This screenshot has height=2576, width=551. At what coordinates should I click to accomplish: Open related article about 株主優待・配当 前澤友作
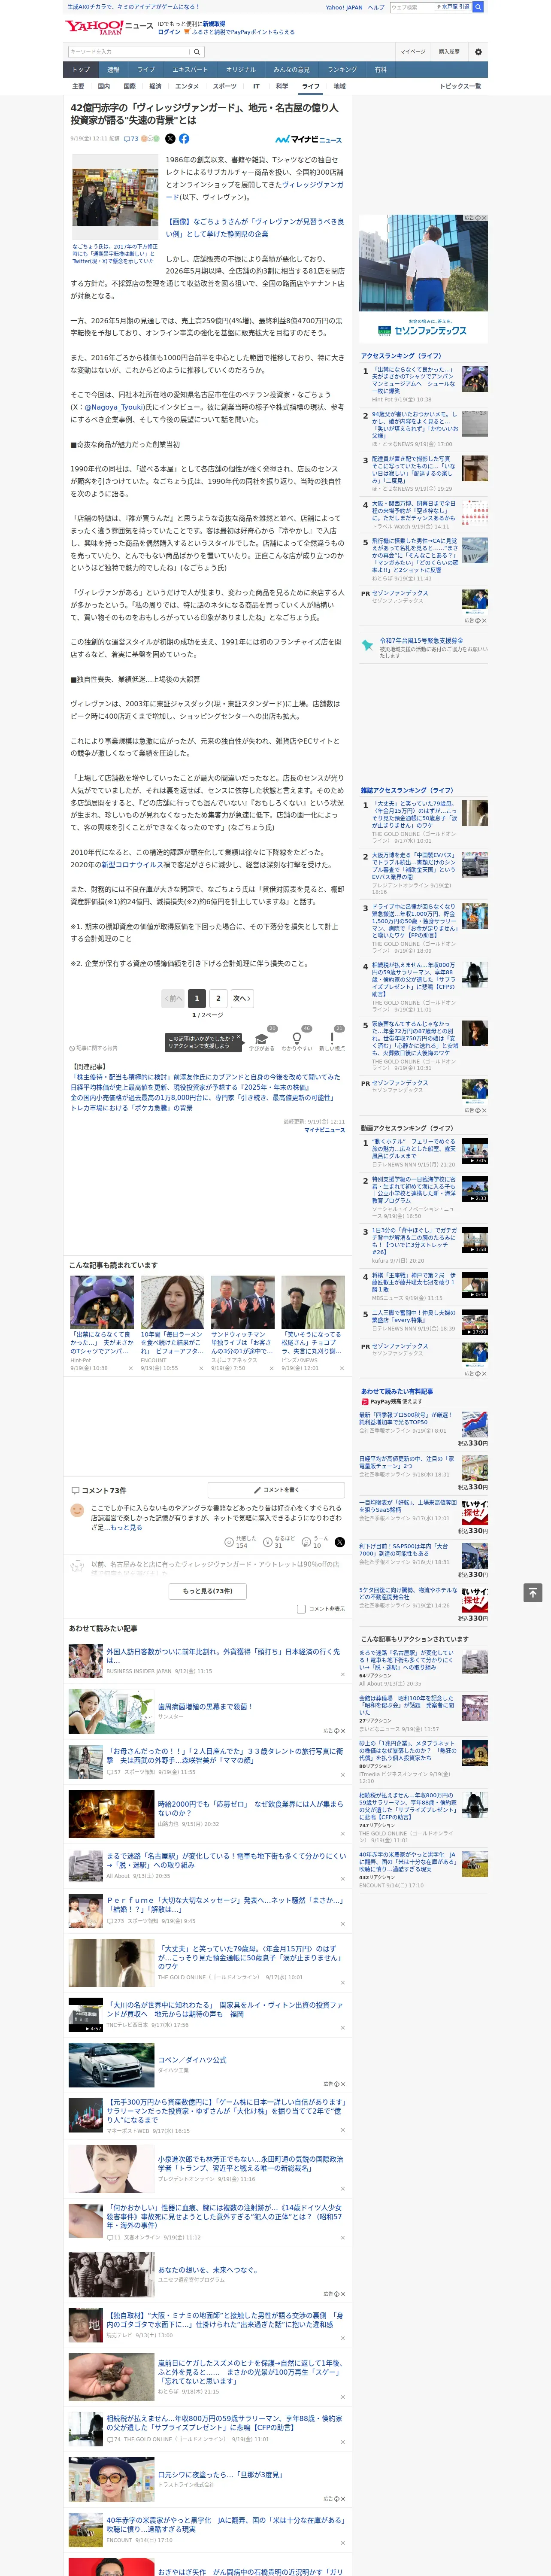point(205,1077)
